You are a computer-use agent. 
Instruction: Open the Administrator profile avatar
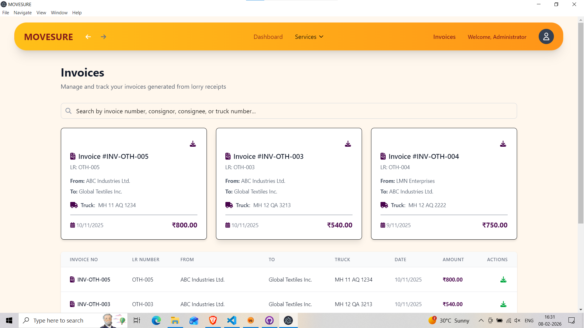coord(546,36)
